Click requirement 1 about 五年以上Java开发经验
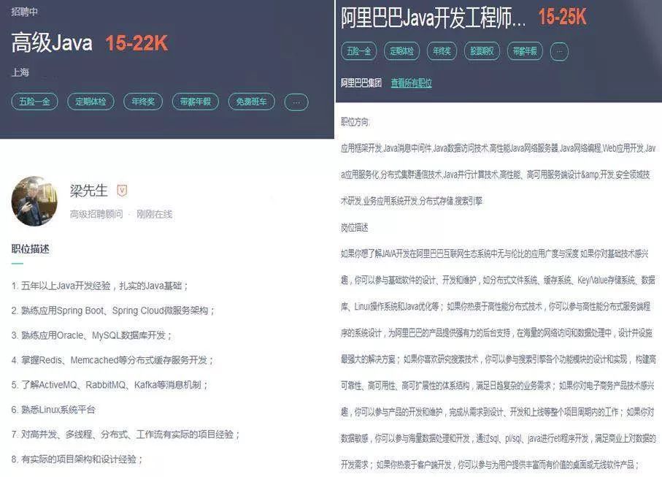The height and width of the screenshot is (477, 662). 100,286
